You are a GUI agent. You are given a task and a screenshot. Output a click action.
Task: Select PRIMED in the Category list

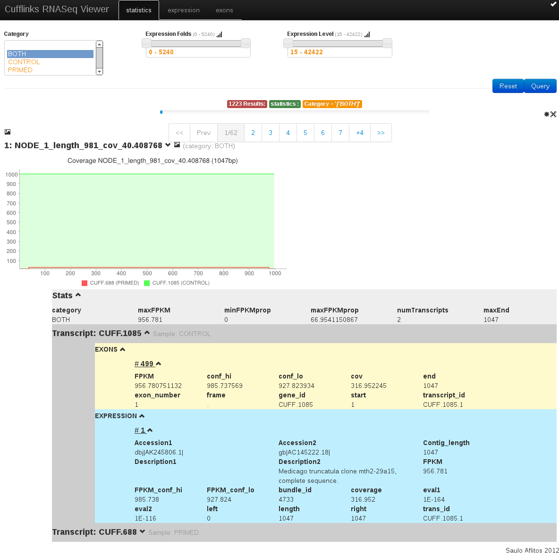tap(50, 70)
